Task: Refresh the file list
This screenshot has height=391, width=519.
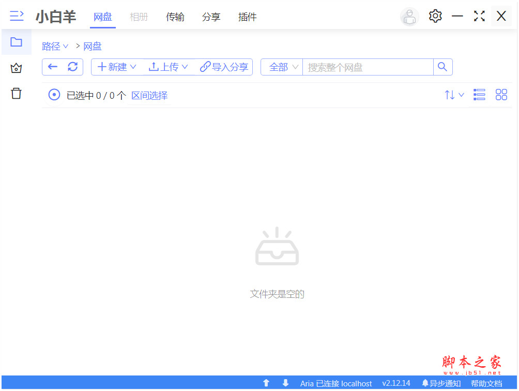Action: (x=73, y=67)
